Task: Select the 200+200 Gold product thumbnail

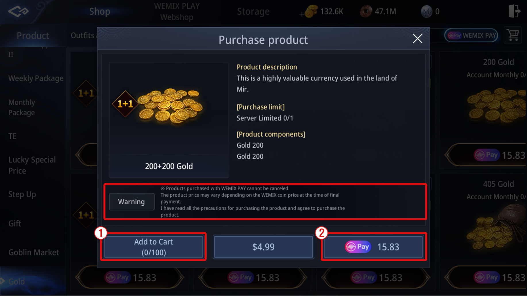Action: point(169,120)
